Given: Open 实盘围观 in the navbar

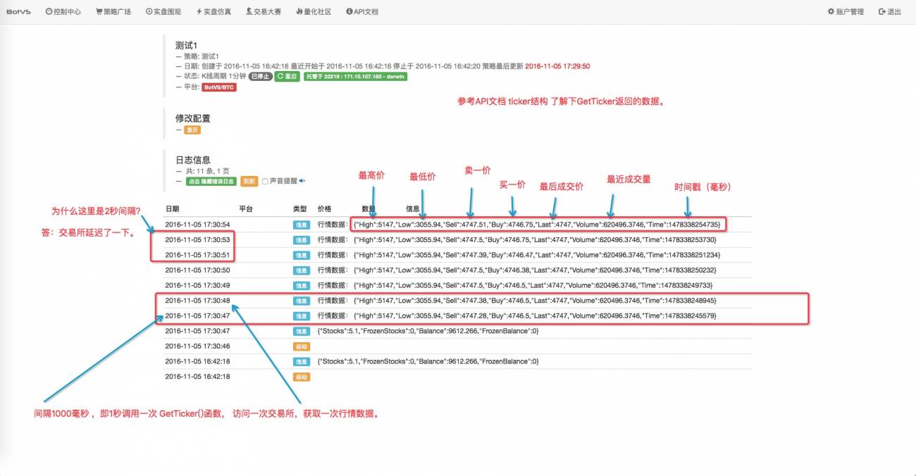Looking at the screenshot, I should (163, 11).
